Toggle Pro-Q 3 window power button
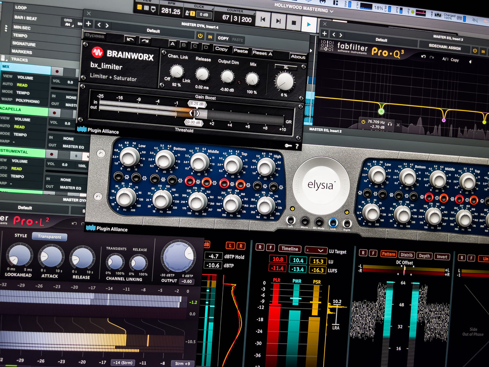The height and width of the screenshot is (367, 489). click(475, 51)
